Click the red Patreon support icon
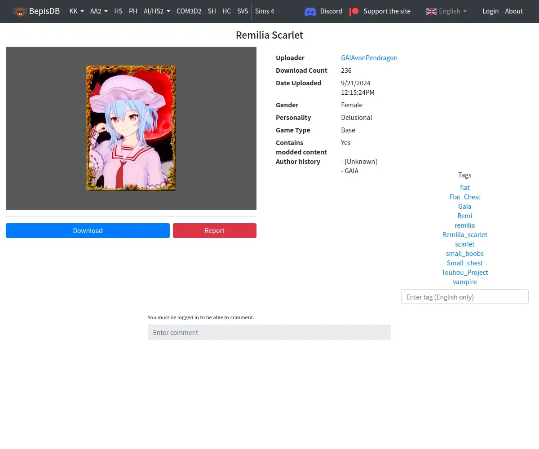The height and width of the screenshot is (449, 539). [354, 11]
